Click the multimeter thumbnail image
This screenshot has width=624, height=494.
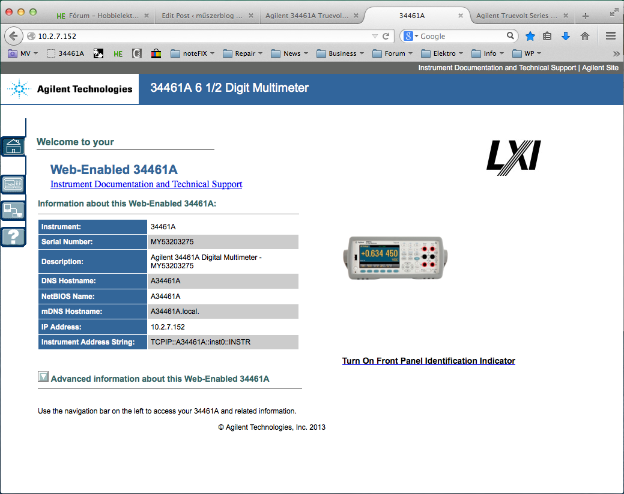[x=395, y=258]
